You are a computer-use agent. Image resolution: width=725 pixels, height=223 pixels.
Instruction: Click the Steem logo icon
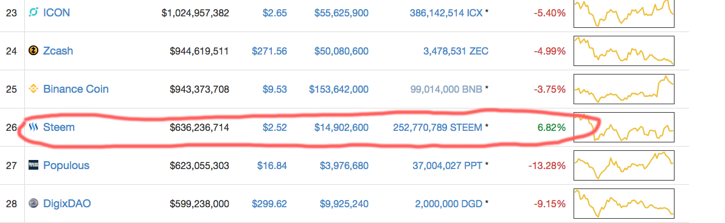coord(33,127)
